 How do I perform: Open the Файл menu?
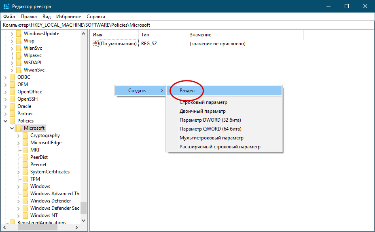pos(9,17)
